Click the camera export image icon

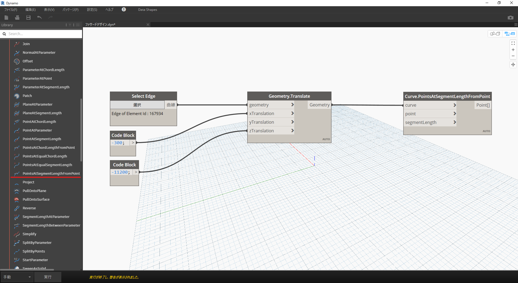pos(510,18)
